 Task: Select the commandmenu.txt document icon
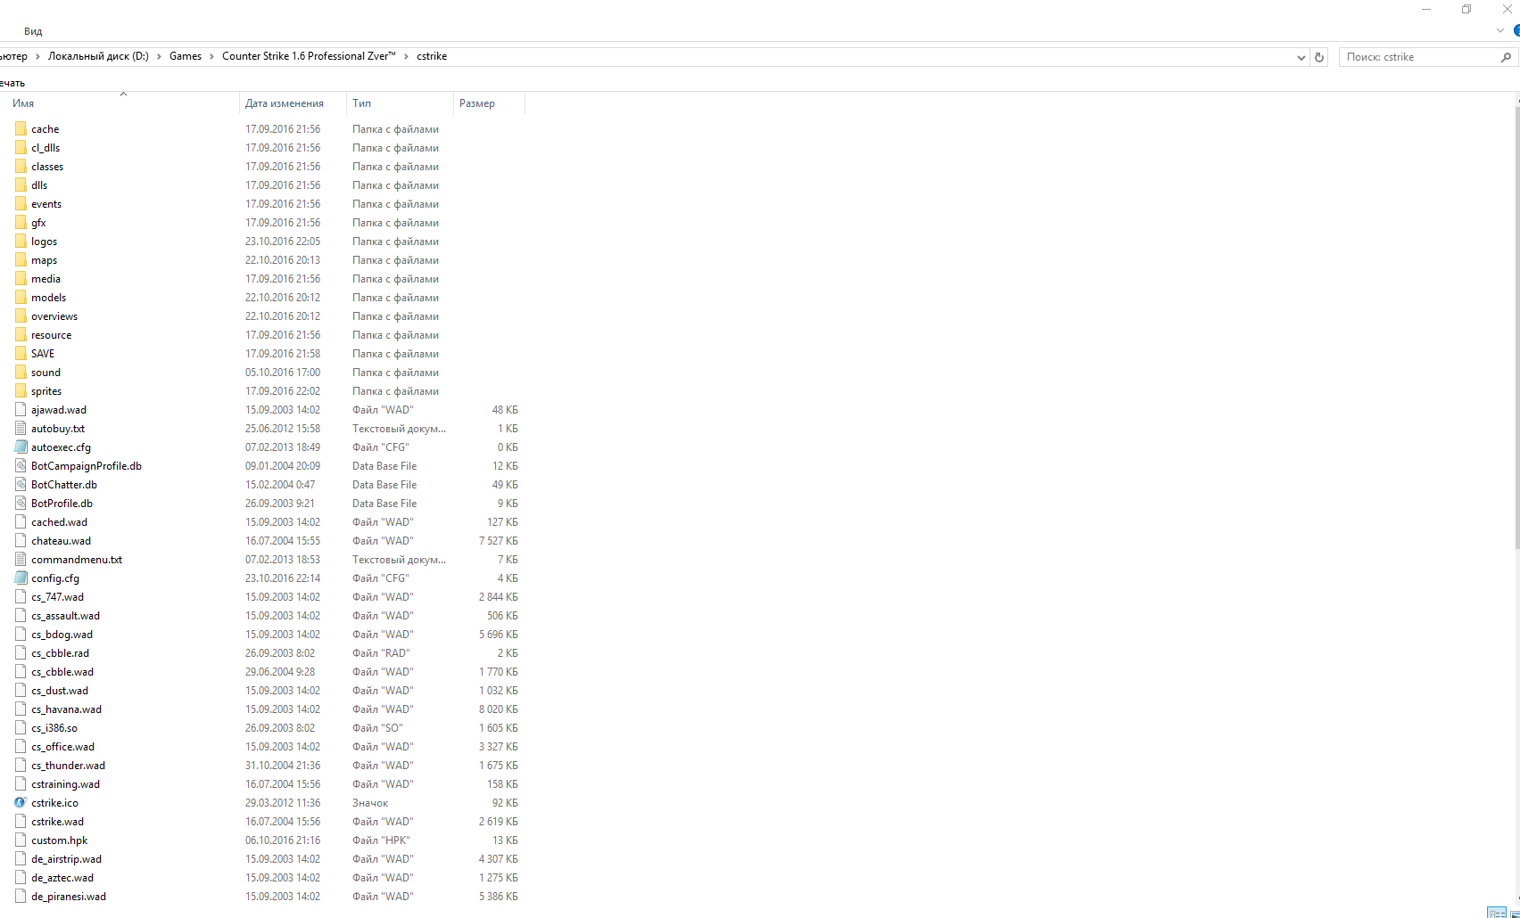coord(21,560)
